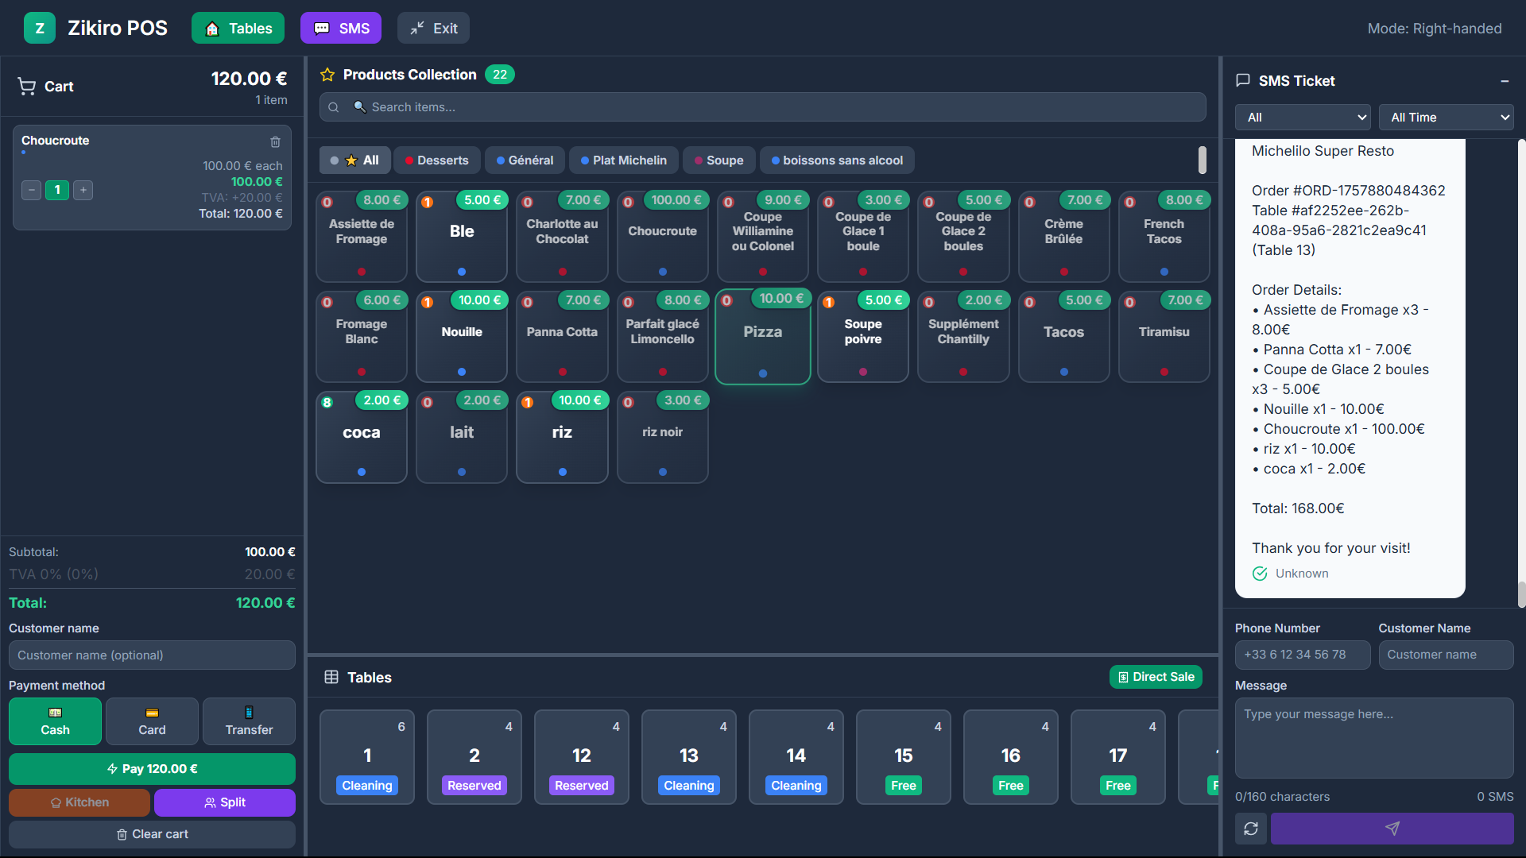This screenshot has width=1526, height=858.
Task: Select table 2 marked Reserved
Action: [474, 757]
